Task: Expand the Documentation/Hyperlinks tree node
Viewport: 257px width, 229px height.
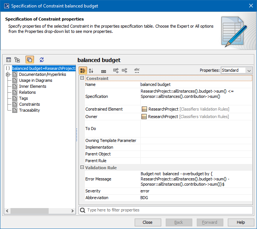Action: pos(8,74)
